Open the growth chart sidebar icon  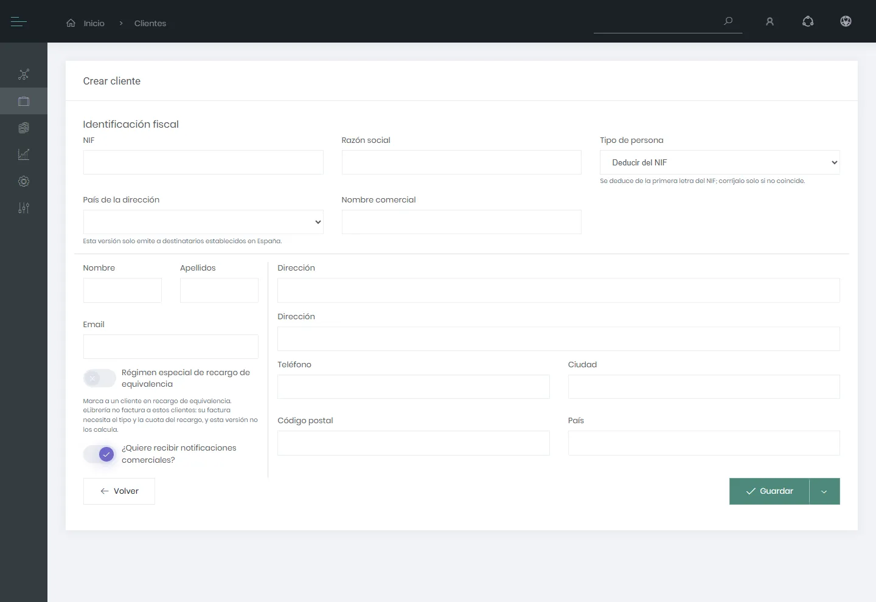tap(24, 154)
